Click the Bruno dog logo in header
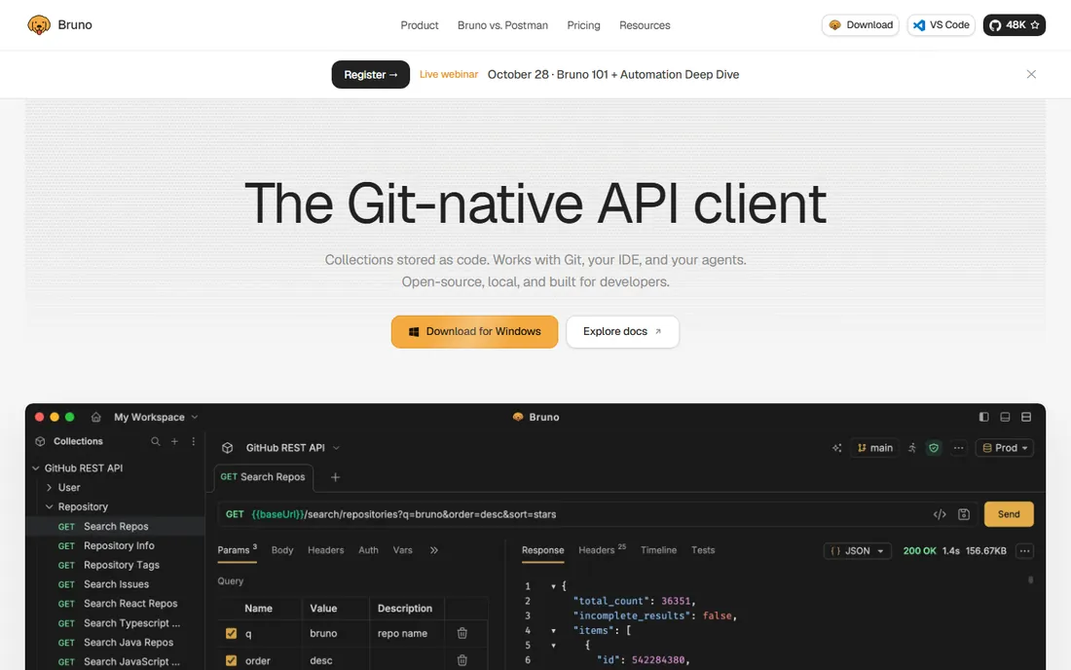Image resolution: width=1071 pixels, height=670 pixels. click(x=39, y=25)
